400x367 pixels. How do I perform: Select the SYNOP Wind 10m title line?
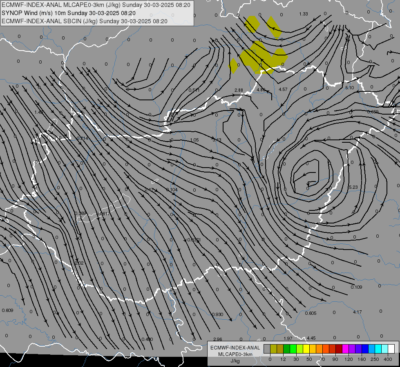click(68, 13)
